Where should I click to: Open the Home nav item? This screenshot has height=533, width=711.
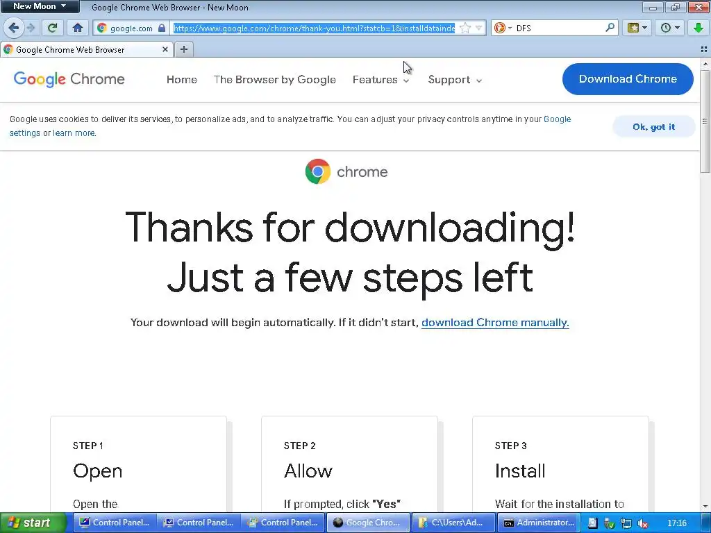(x=182, y=80)
